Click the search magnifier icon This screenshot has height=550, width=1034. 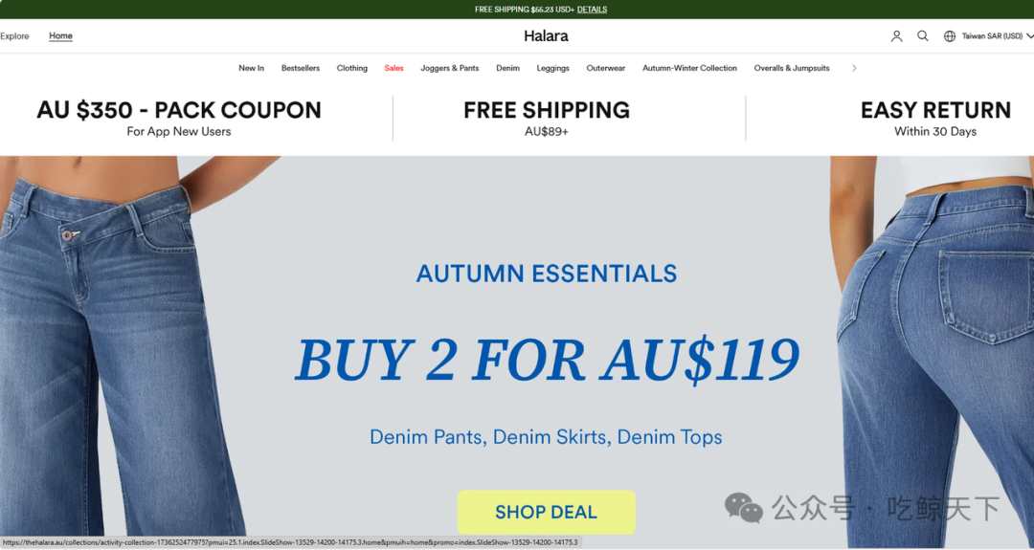coord(923,36)
